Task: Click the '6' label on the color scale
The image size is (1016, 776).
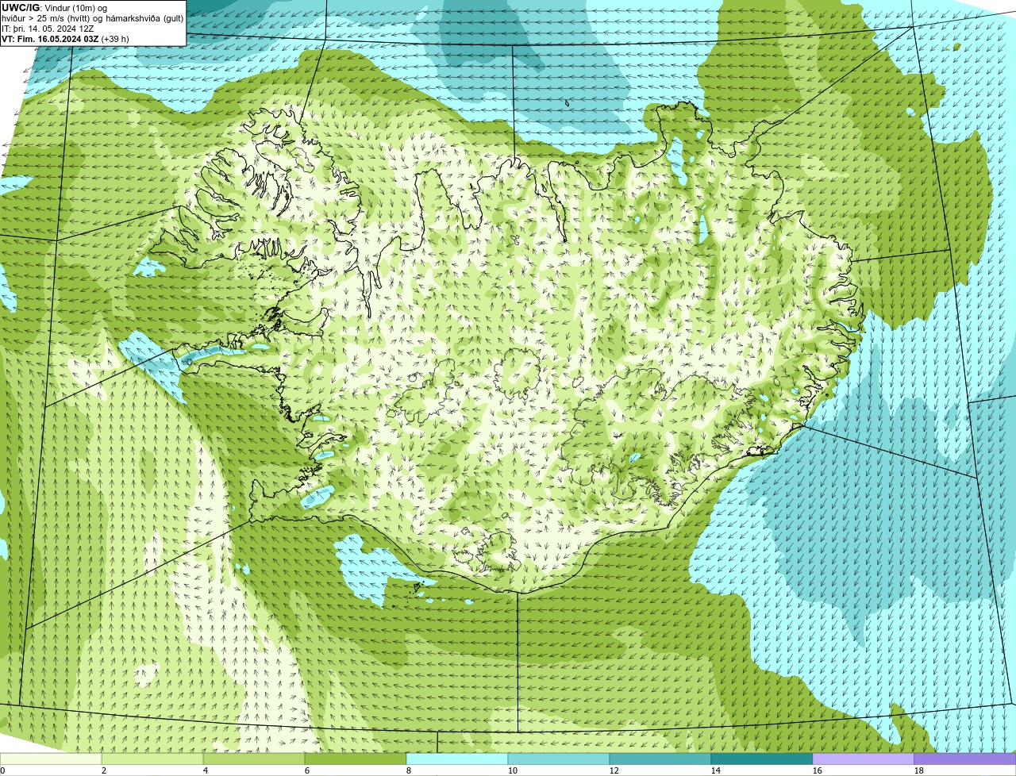Action: click(306, 770)
